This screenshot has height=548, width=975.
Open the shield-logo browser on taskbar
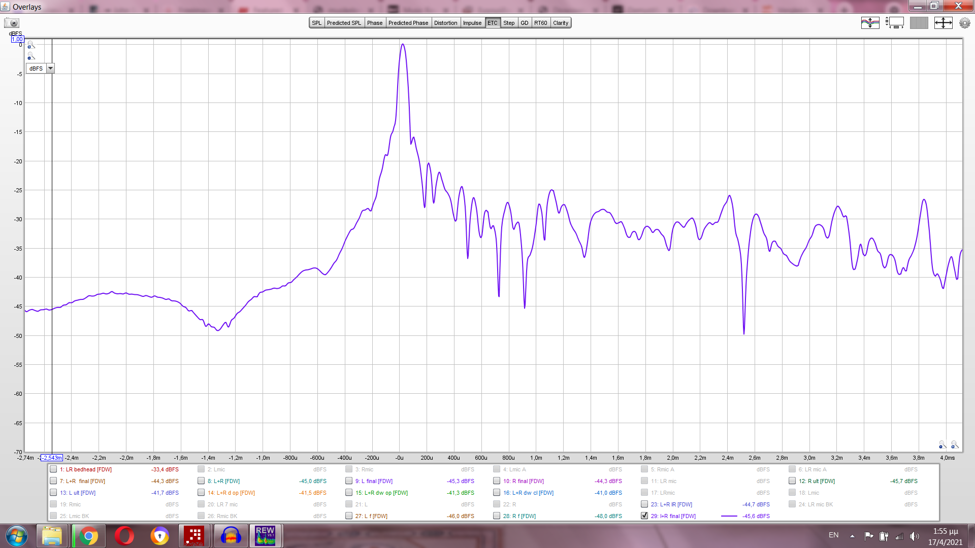point(159,536)
